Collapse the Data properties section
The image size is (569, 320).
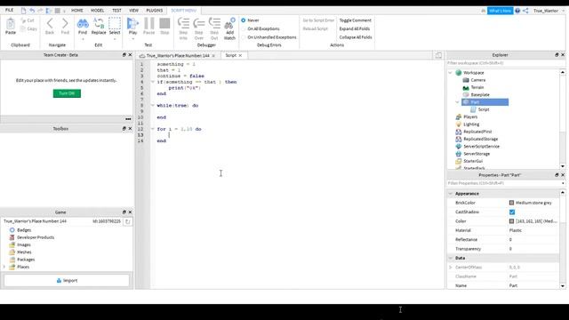[451, 258]
